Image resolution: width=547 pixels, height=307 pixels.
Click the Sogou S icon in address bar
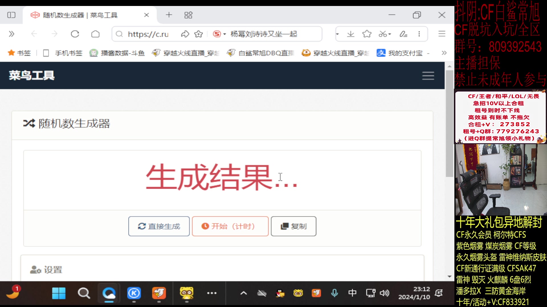pyautogui.click(x=217, y=34)
